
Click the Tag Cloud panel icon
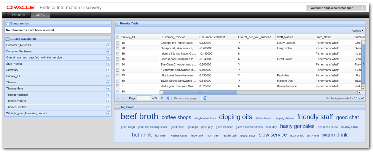point(117,107)
